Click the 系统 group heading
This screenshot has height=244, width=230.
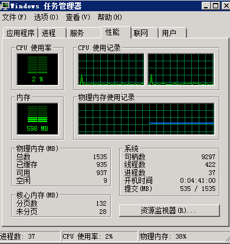tap(131, 149)
